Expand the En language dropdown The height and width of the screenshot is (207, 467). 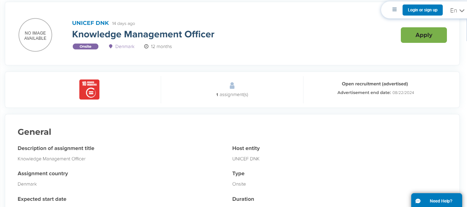click(x=457, y=10)
